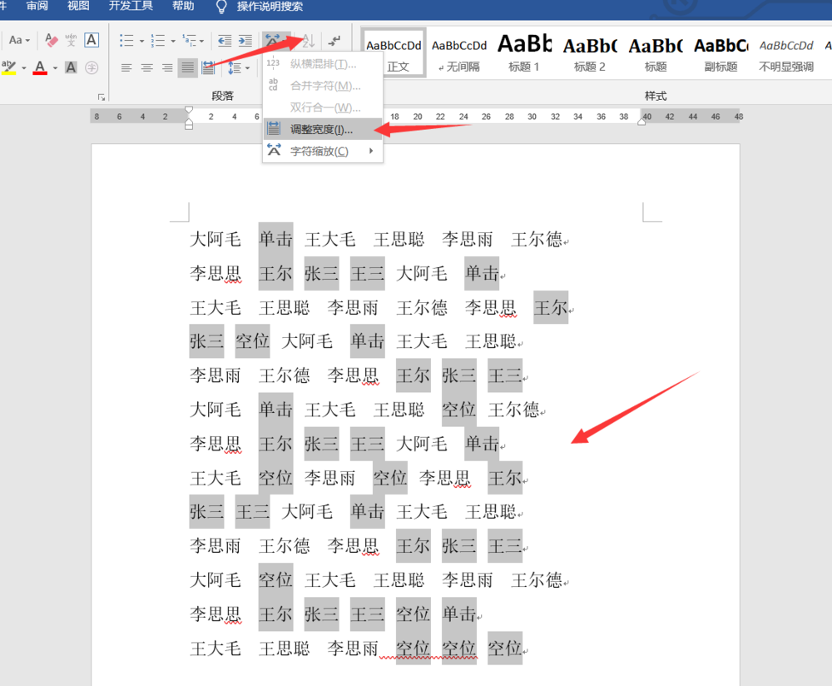This screenshot has width=832, height=686.
Task: Open the 字符缩放(C) submenu
Action: point(323,151)
